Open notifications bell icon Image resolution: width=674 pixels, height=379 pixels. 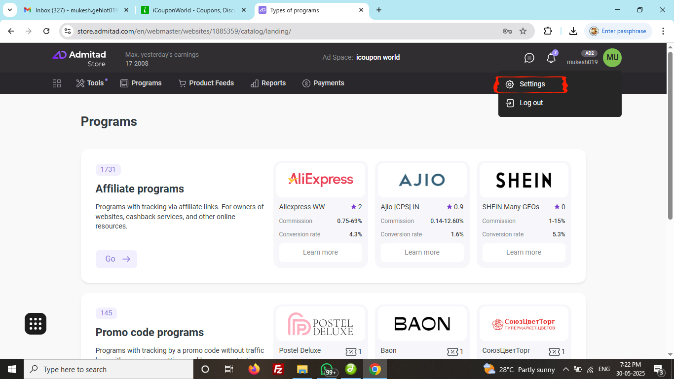(x=551, y=58)
